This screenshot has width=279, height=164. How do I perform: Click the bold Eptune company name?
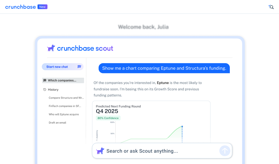(x=163, y=83)
